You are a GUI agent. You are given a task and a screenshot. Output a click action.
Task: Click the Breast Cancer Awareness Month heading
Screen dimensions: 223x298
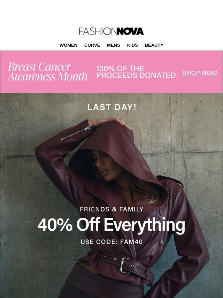click(x=47, y=72)
